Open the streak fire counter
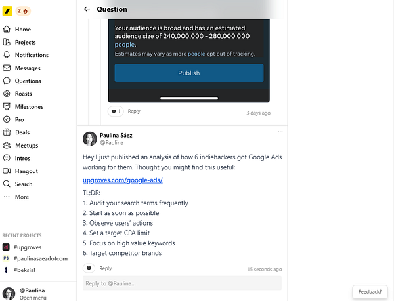This screenshot has height=301, width=394. coord(24,11)
